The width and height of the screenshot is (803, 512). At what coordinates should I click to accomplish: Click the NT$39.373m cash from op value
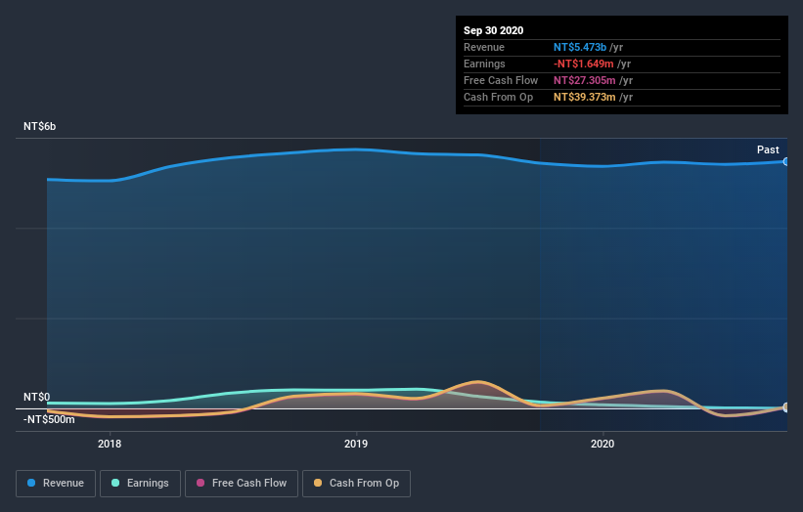point(584,97)
